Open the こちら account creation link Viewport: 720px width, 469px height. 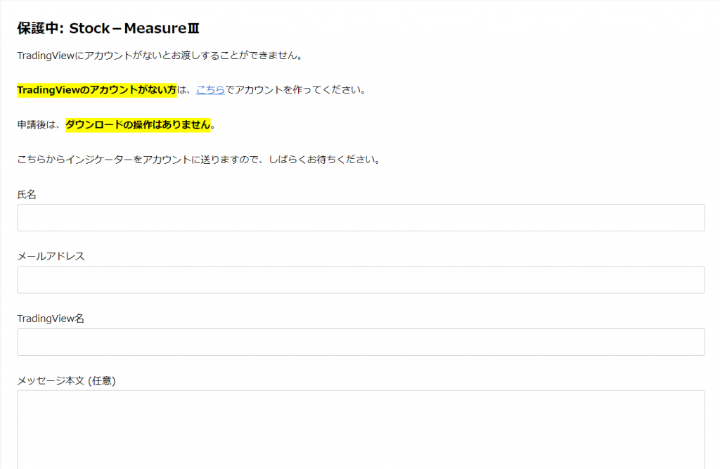[x=210, y=90]
